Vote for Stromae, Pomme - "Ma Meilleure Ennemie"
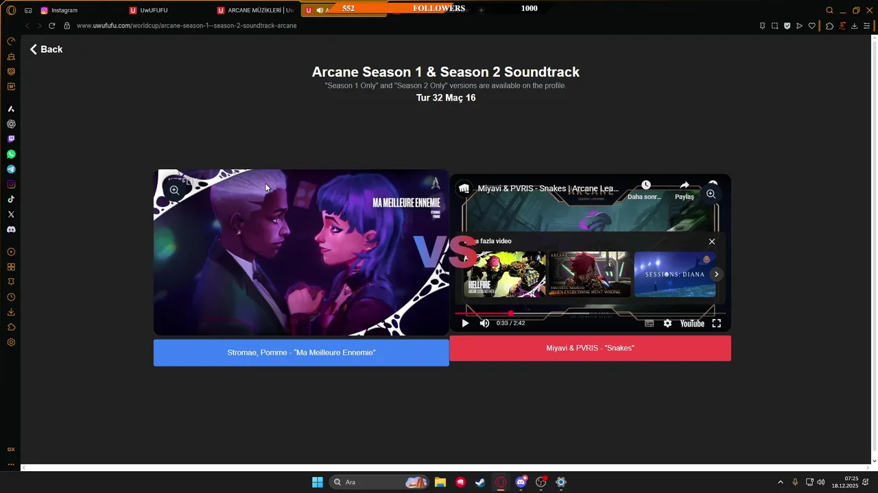878x493 pixels. pyautogui.click(x=301, y=353)
